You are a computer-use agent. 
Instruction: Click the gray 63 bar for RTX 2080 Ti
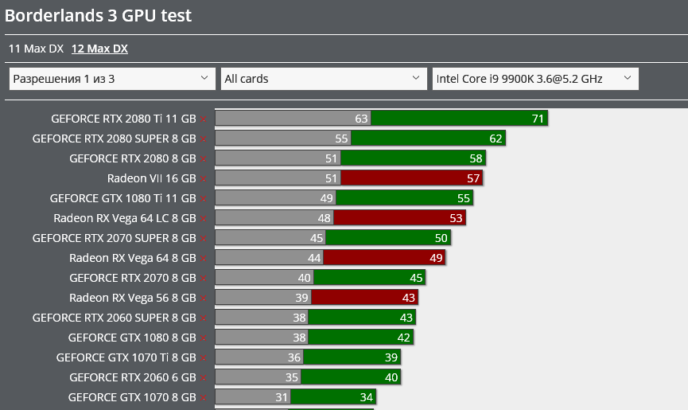pos(293,118)
